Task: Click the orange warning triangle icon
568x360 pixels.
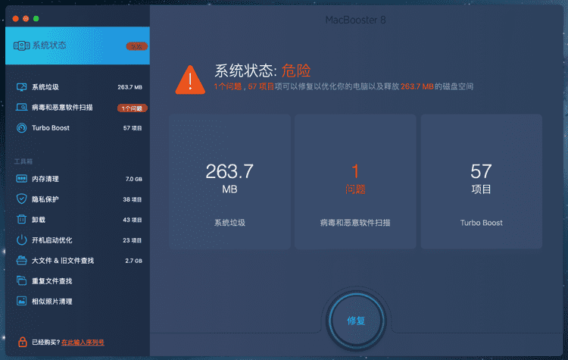Action: [x=190, y=80]
